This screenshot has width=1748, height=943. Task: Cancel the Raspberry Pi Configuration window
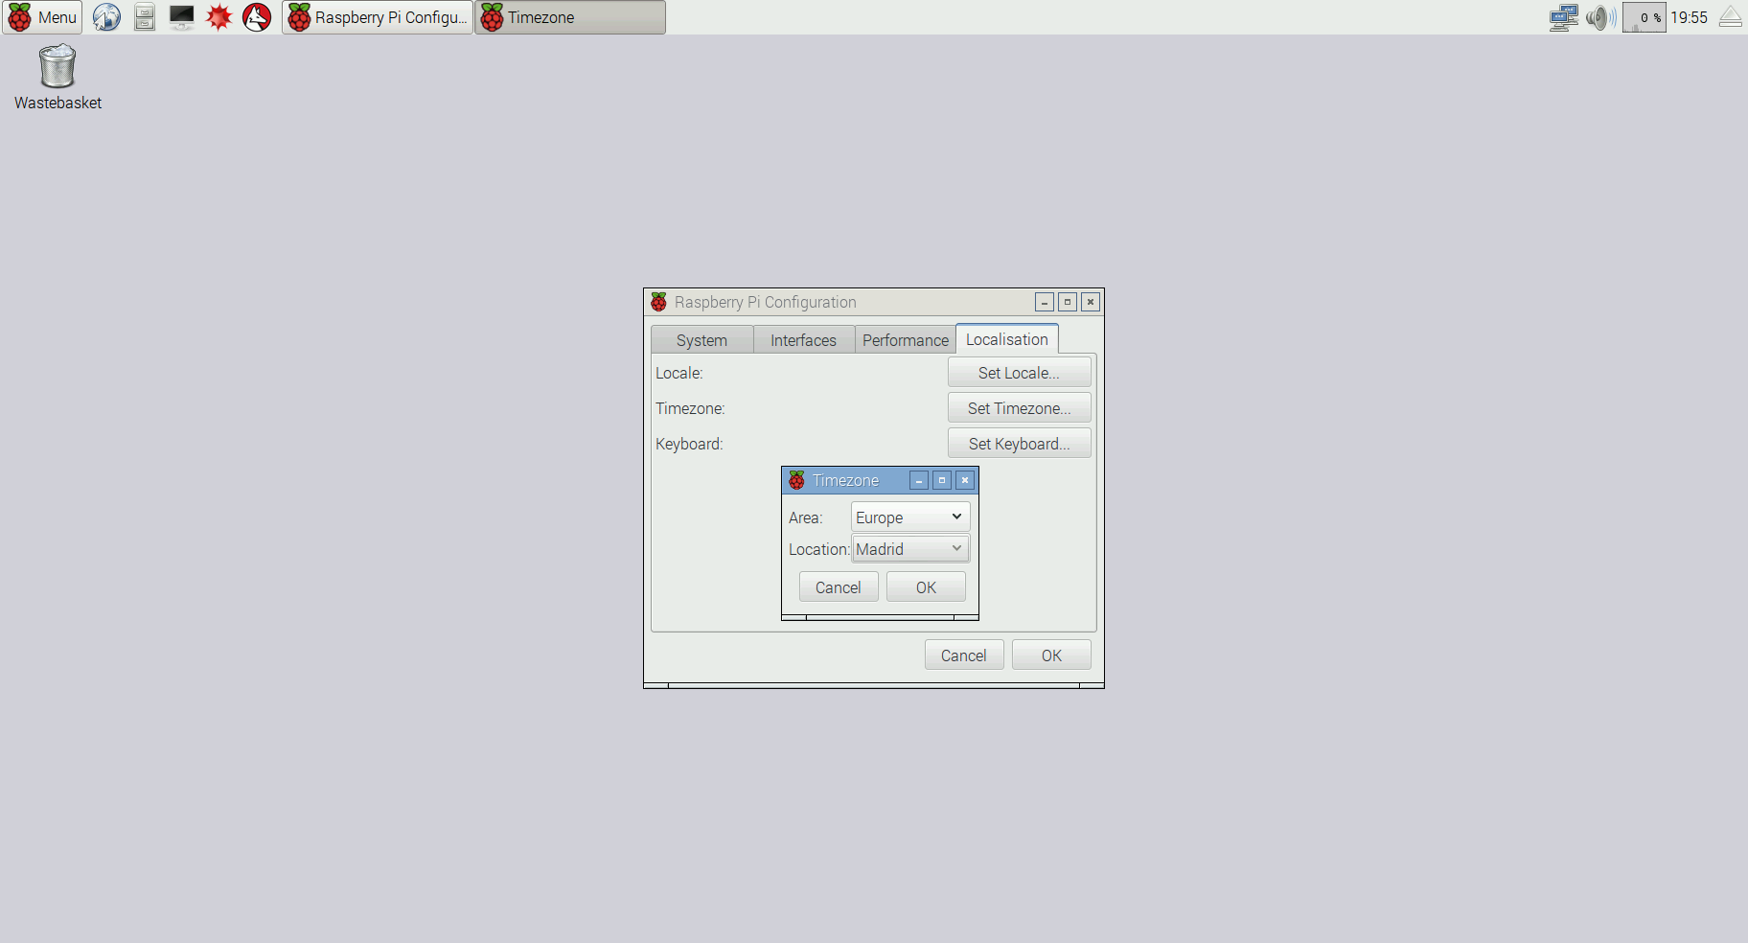click(x=964, y=655)
